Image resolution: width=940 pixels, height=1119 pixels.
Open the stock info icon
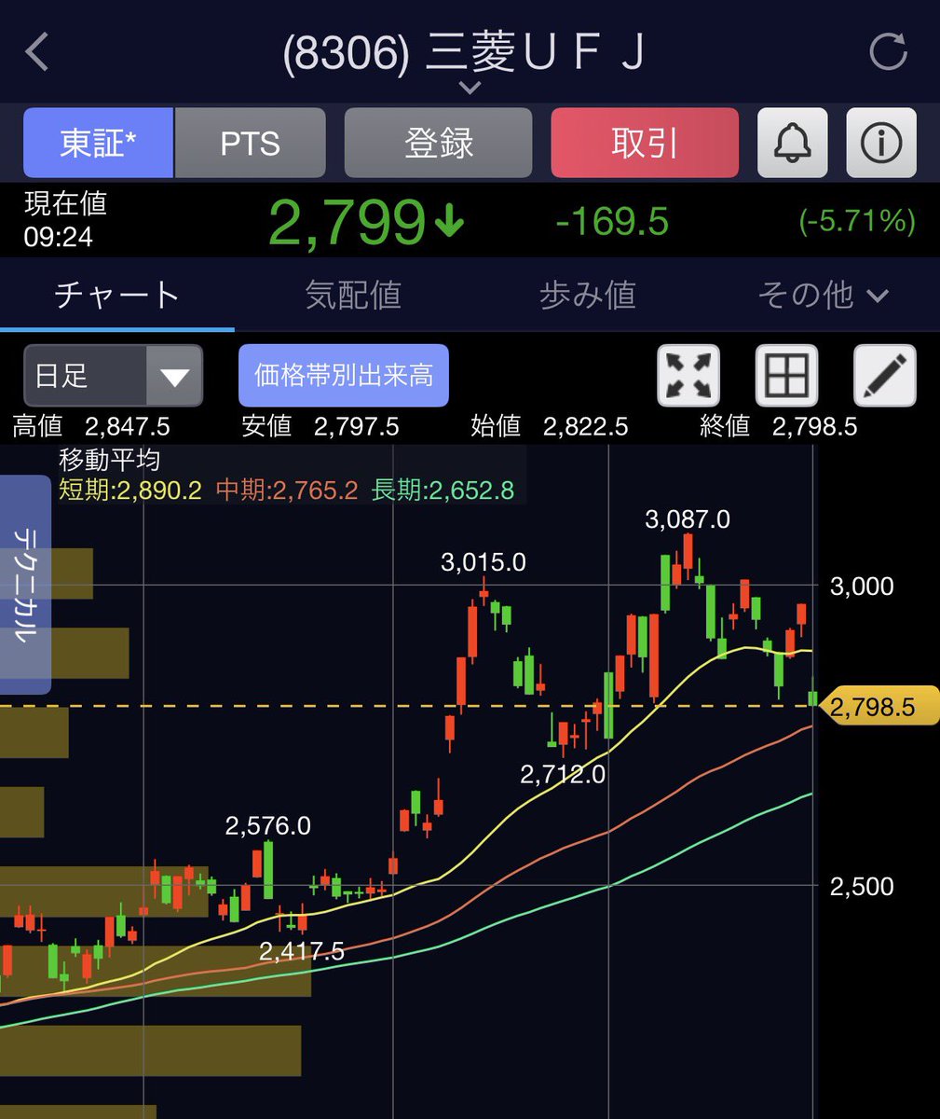click(x=880, y=143)
